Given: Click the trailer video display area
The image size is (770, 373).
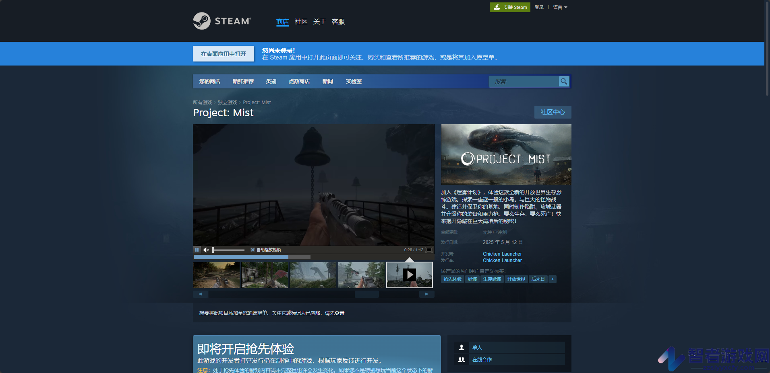Looking at the screenshot, I should click(314, 185).
